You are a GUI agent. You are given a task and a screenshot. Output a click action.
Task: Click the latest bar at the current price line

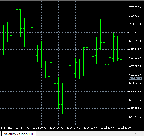pos(122,70)
